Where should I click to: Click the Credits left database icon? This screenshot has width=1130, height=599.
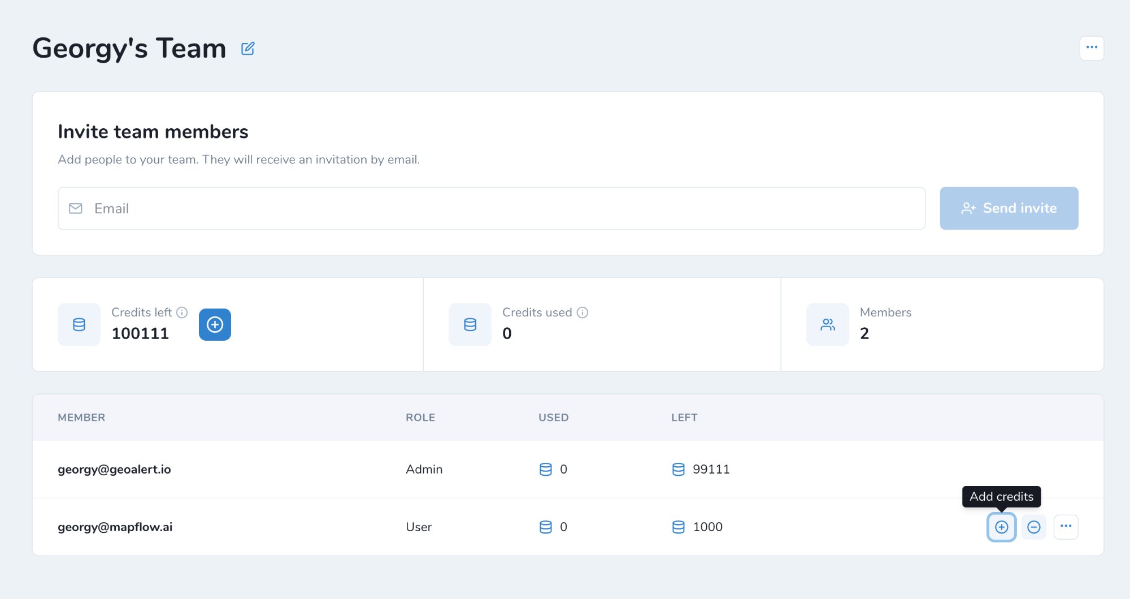79,324
